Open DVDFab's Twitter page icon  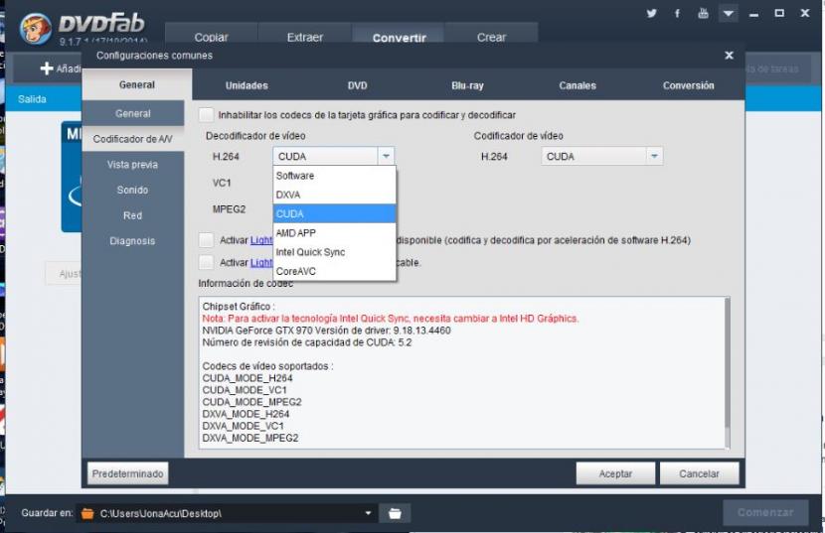point(652,13)
